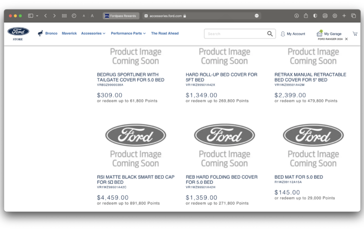Click part number VR1WZ99501A42H
364x230 pixels.
pos(201,187)
